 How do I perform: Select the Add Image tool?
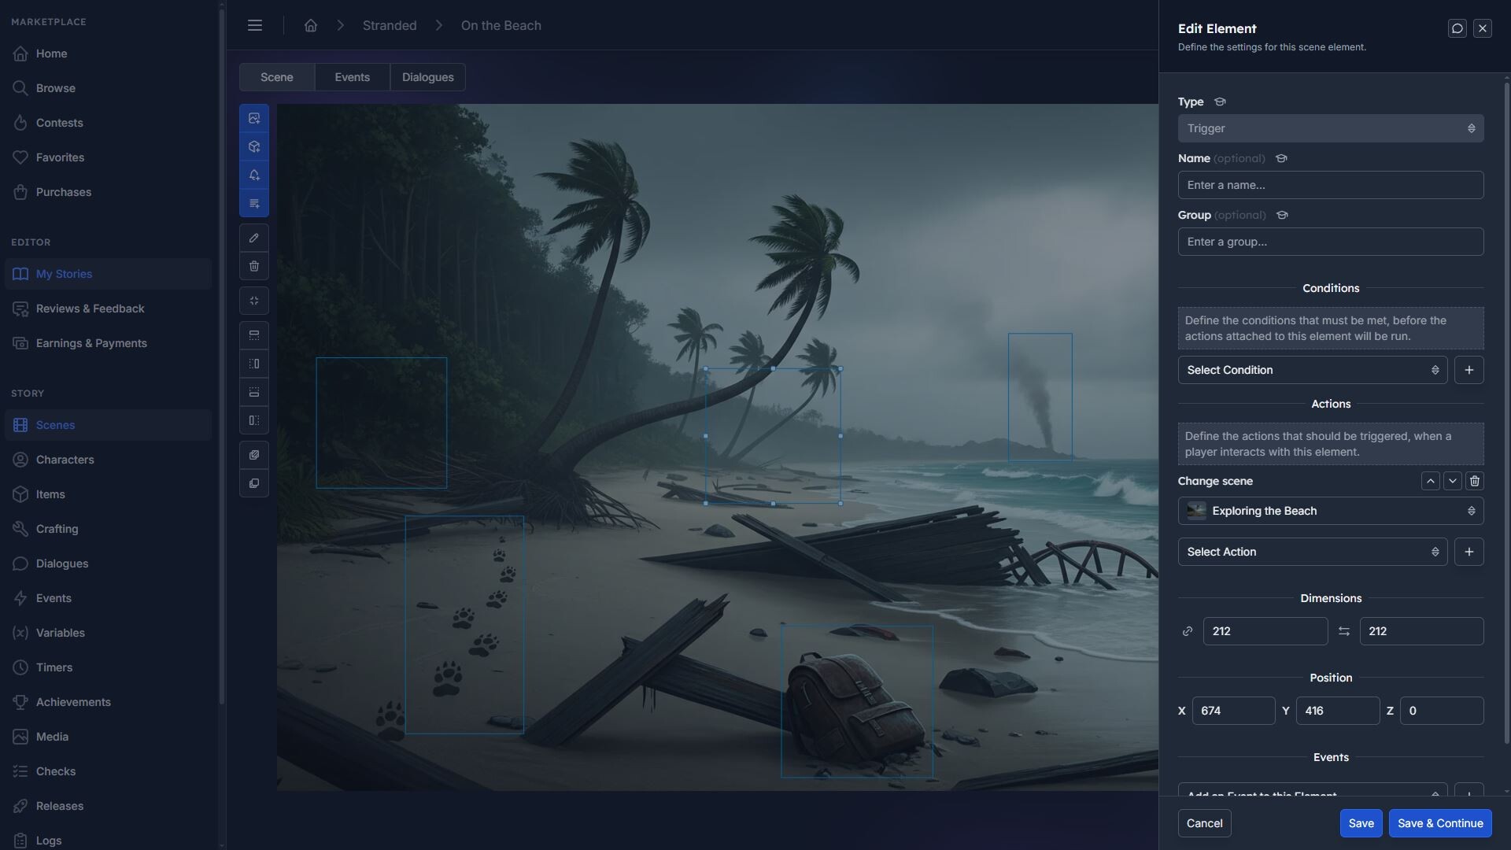point(253,118)
